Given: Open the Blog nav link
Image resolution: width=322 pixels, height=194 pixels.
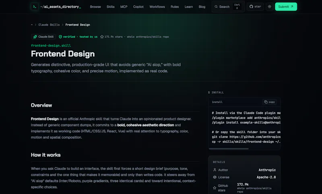Looking at the screenshot, I should point(202,7).
